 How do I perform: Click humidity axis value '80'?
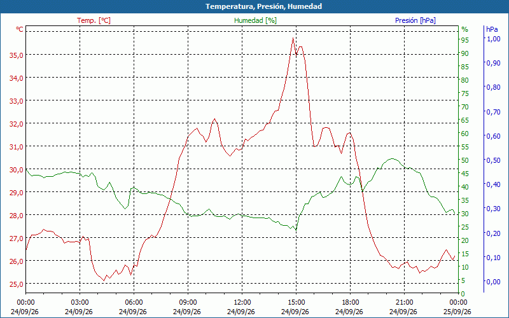pos(465,80)
